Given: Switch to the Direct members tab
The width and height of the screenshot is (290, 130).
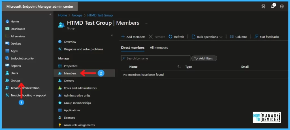Looking at the screenshot, I should tap(133, 48).
